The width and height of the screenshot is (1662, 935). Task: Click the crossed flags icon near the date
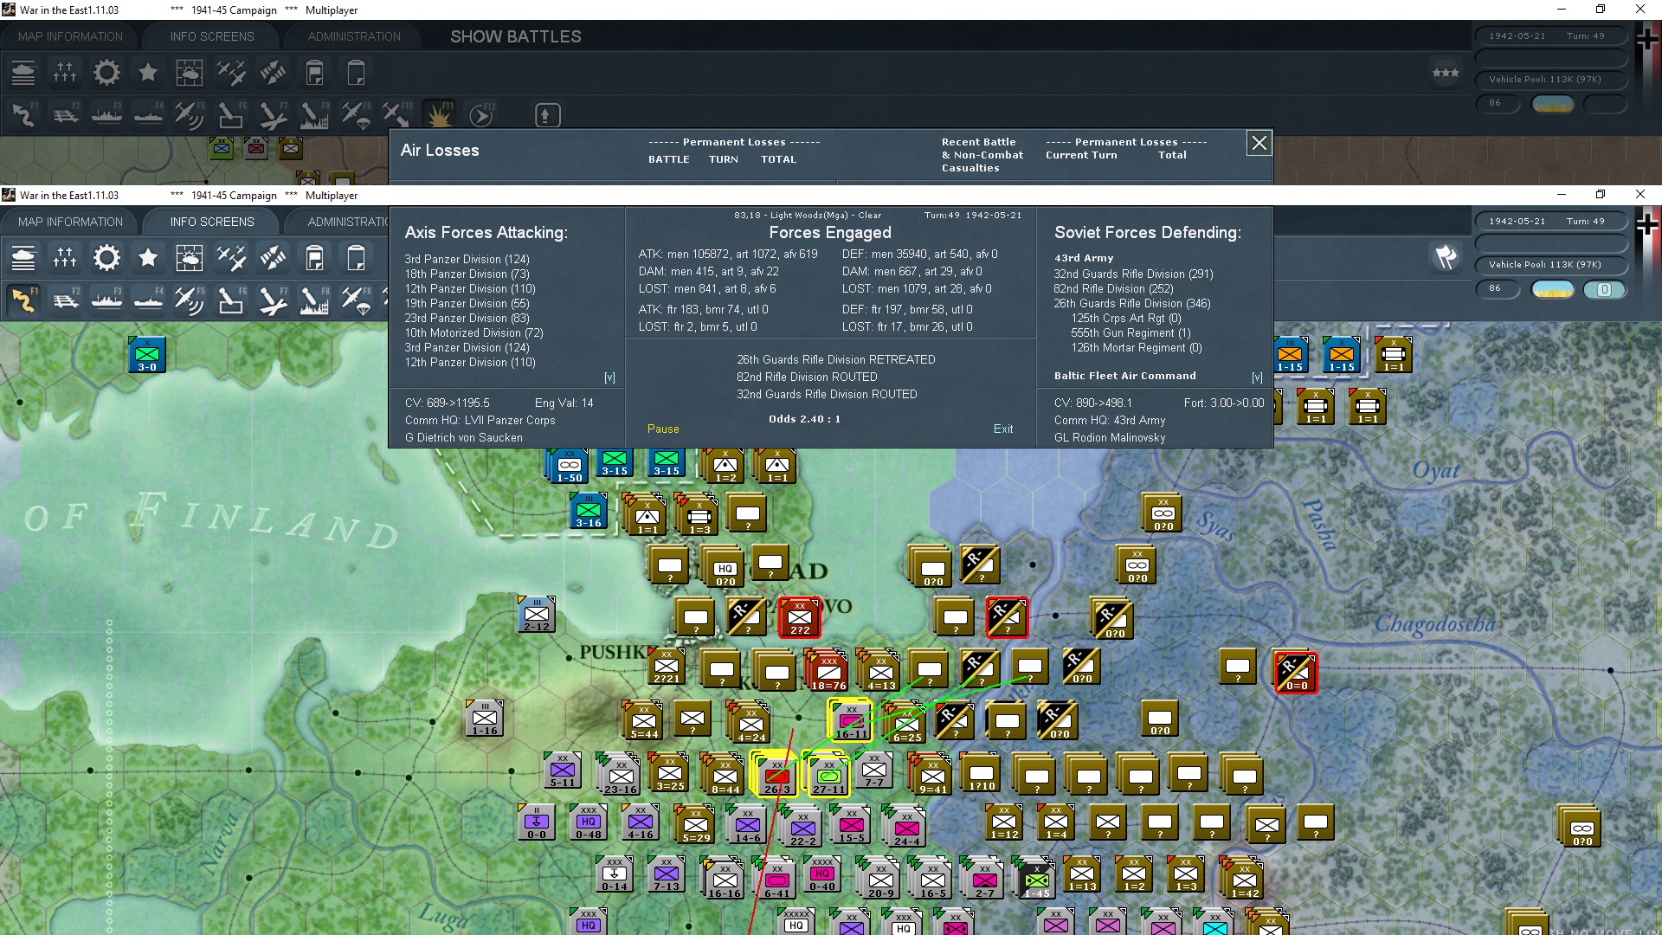pos(1446,257)
